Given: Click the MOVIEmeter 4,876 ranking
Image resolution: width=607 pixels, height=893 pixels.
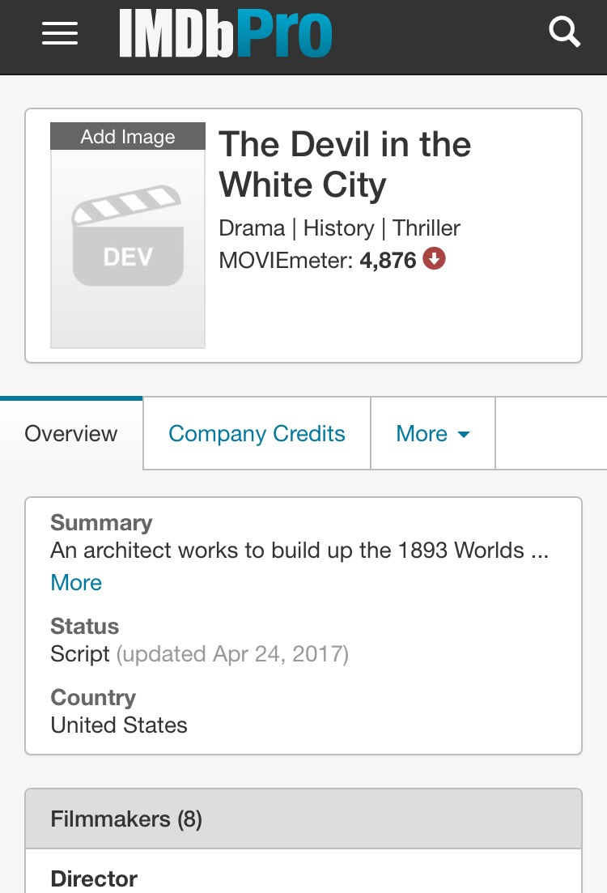Looking at the screenshot, I should coord(388,260).
